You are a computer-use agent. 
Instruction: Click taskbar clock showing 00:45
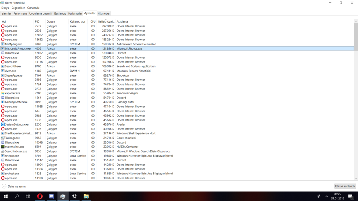[337, 197]
